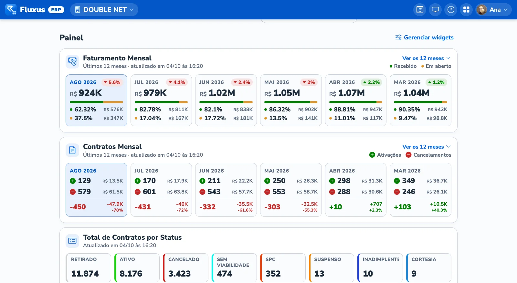Click the Faturamento Mensal widget icon
The width and height of the screenshot is (517, 283).
point(72,61)
